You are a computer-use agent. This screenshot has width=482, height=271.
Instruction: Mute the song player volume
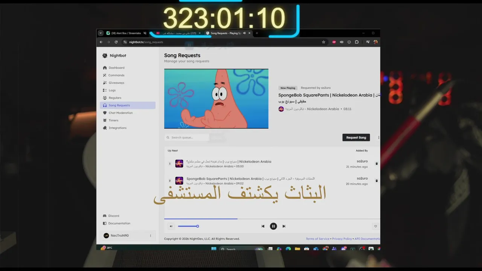171,226
